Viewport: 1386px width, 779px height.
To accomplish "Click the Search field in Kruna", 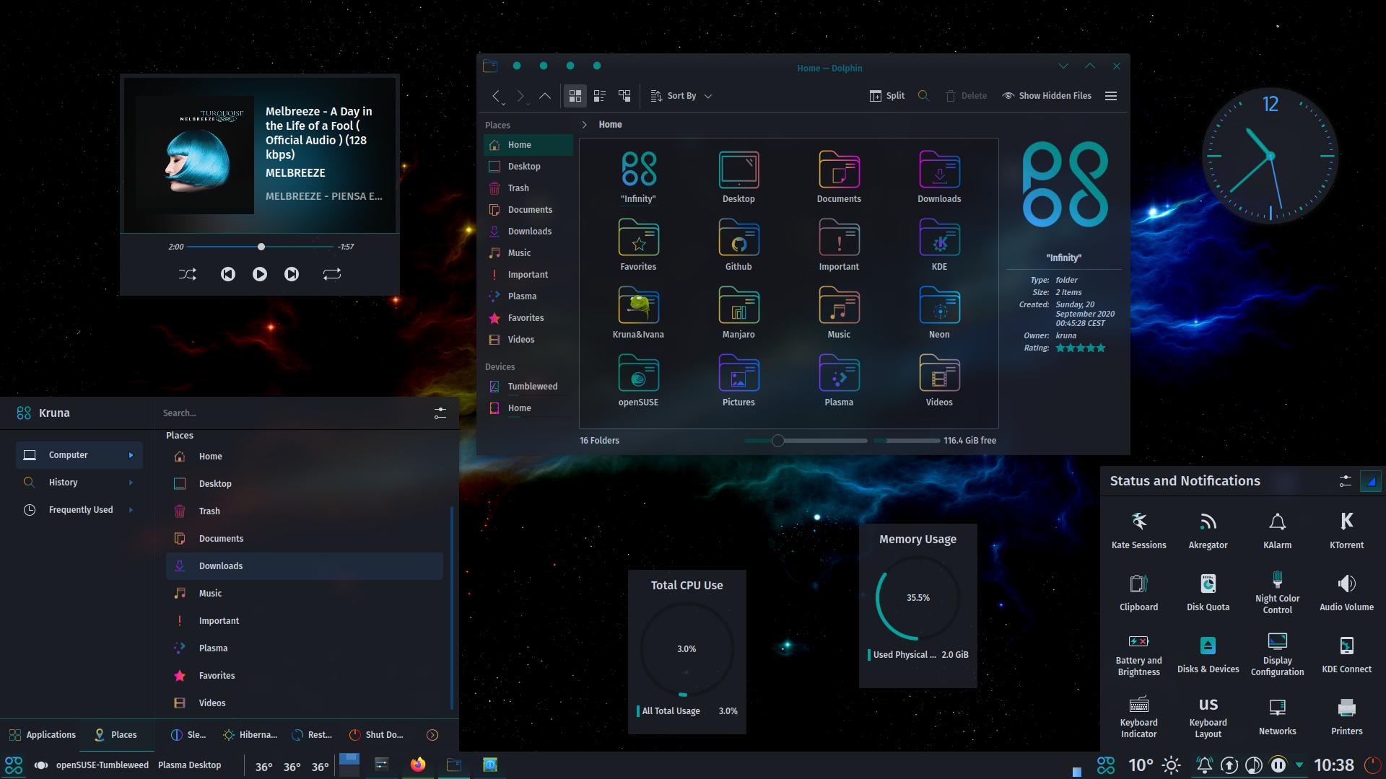I will tap(289, 413).
